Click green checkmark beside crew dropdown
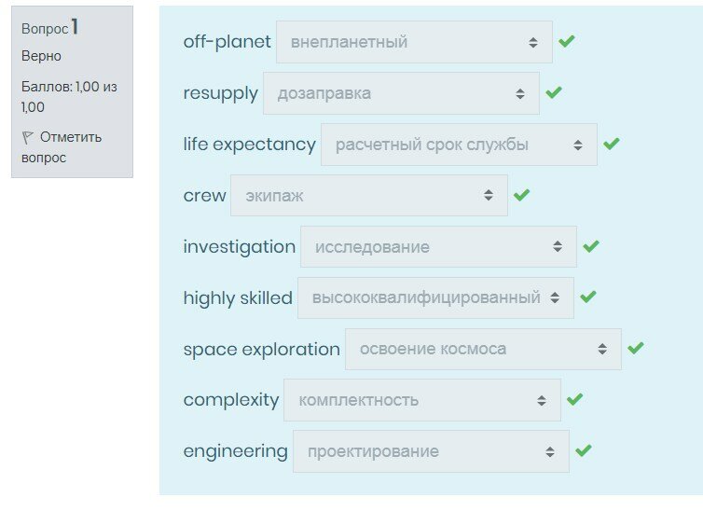The image size is (703, 511). (521, 196)
